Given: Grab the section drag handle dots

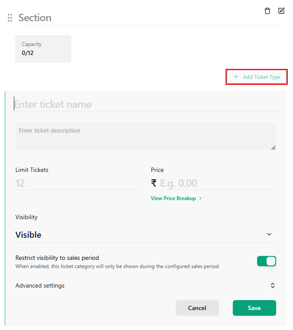Looking at the screenshot, I should [10, 18].
